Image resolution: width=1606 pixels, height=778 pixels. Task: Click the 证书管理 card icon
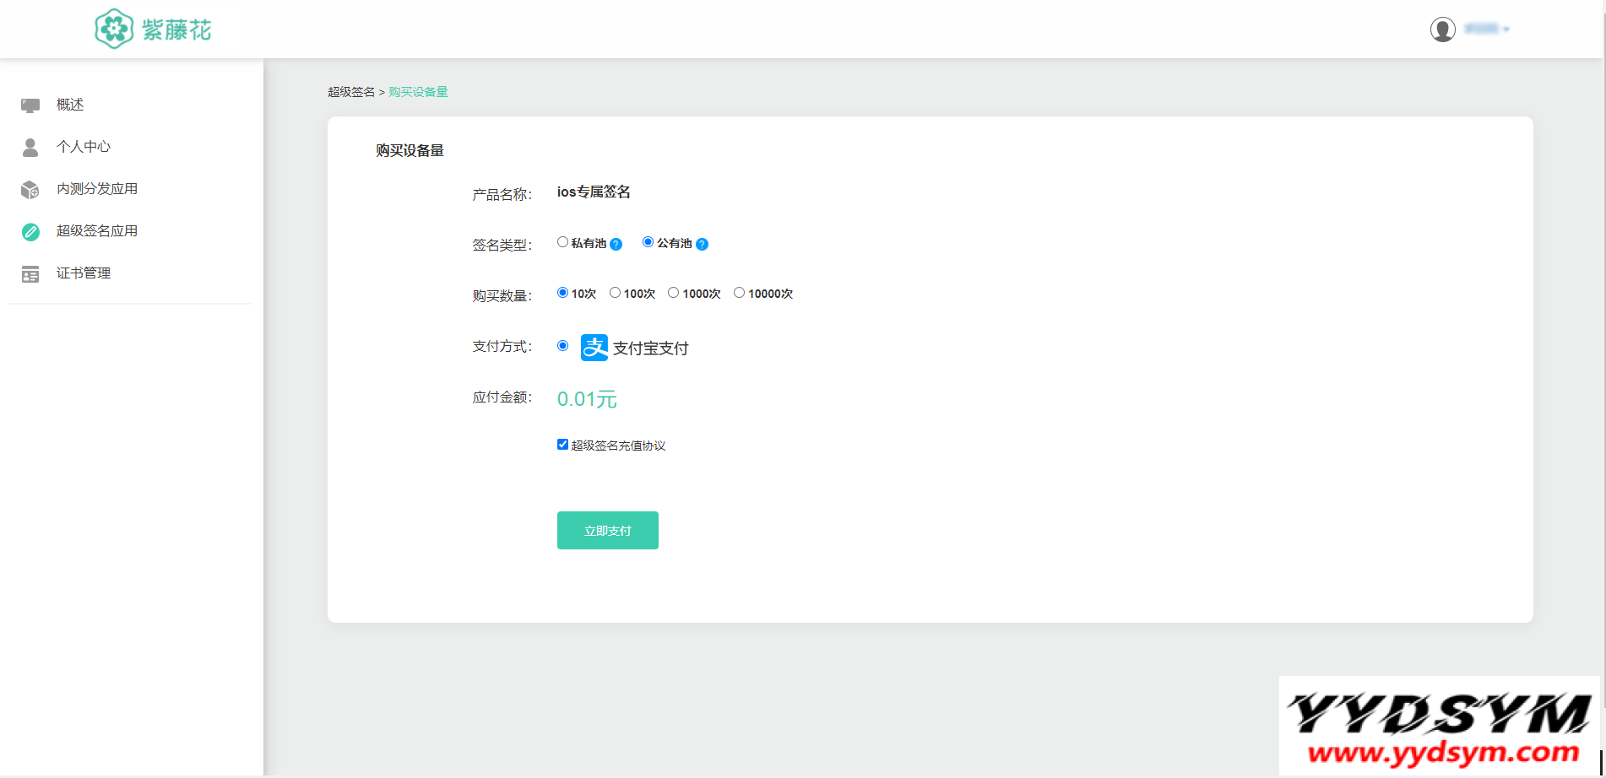click(30, 274)
